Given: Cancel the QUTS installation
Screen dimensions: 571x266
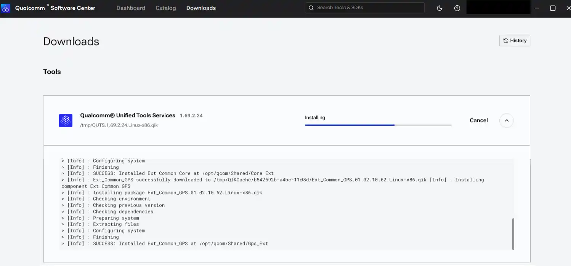Looking at the screenshot, I should point(479,120).
